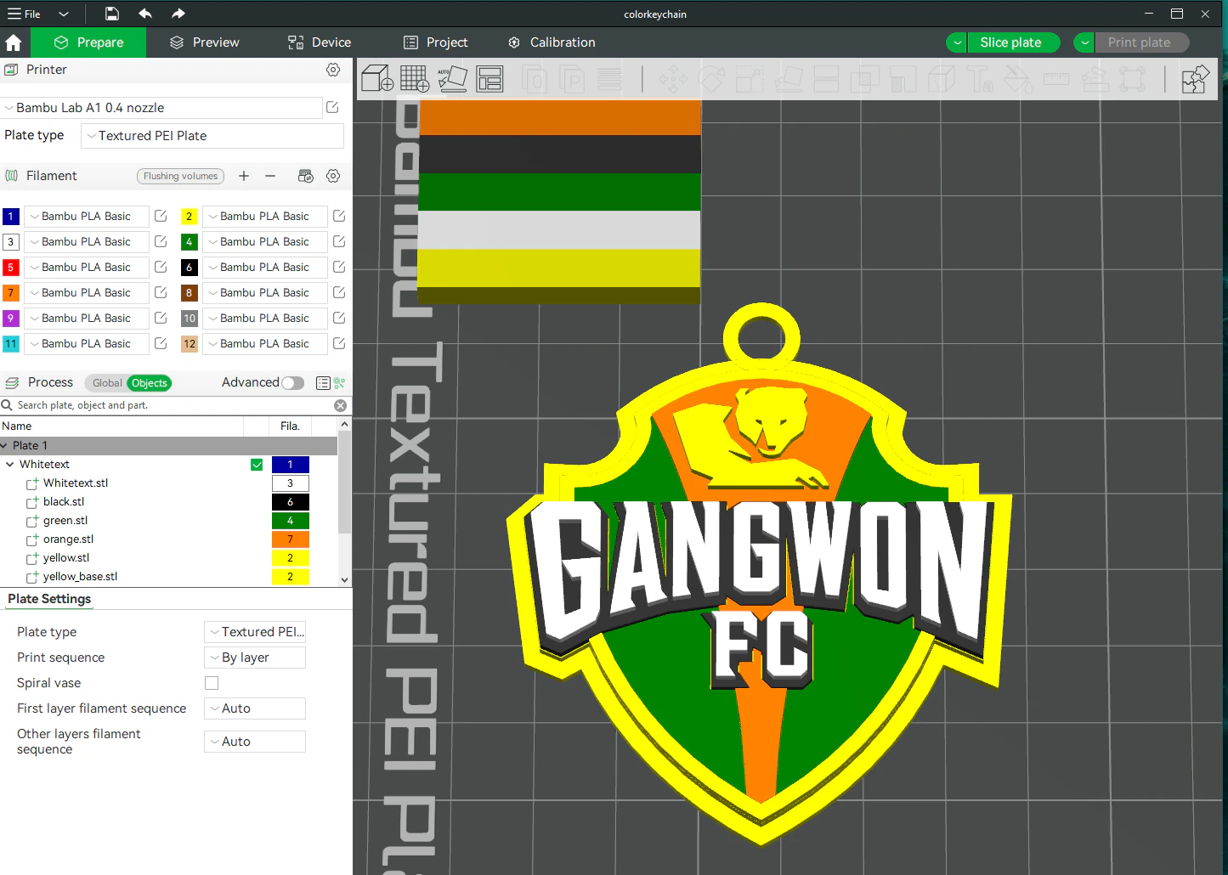
Task: Click the Add plate grid icon
Action: (415, 79)
